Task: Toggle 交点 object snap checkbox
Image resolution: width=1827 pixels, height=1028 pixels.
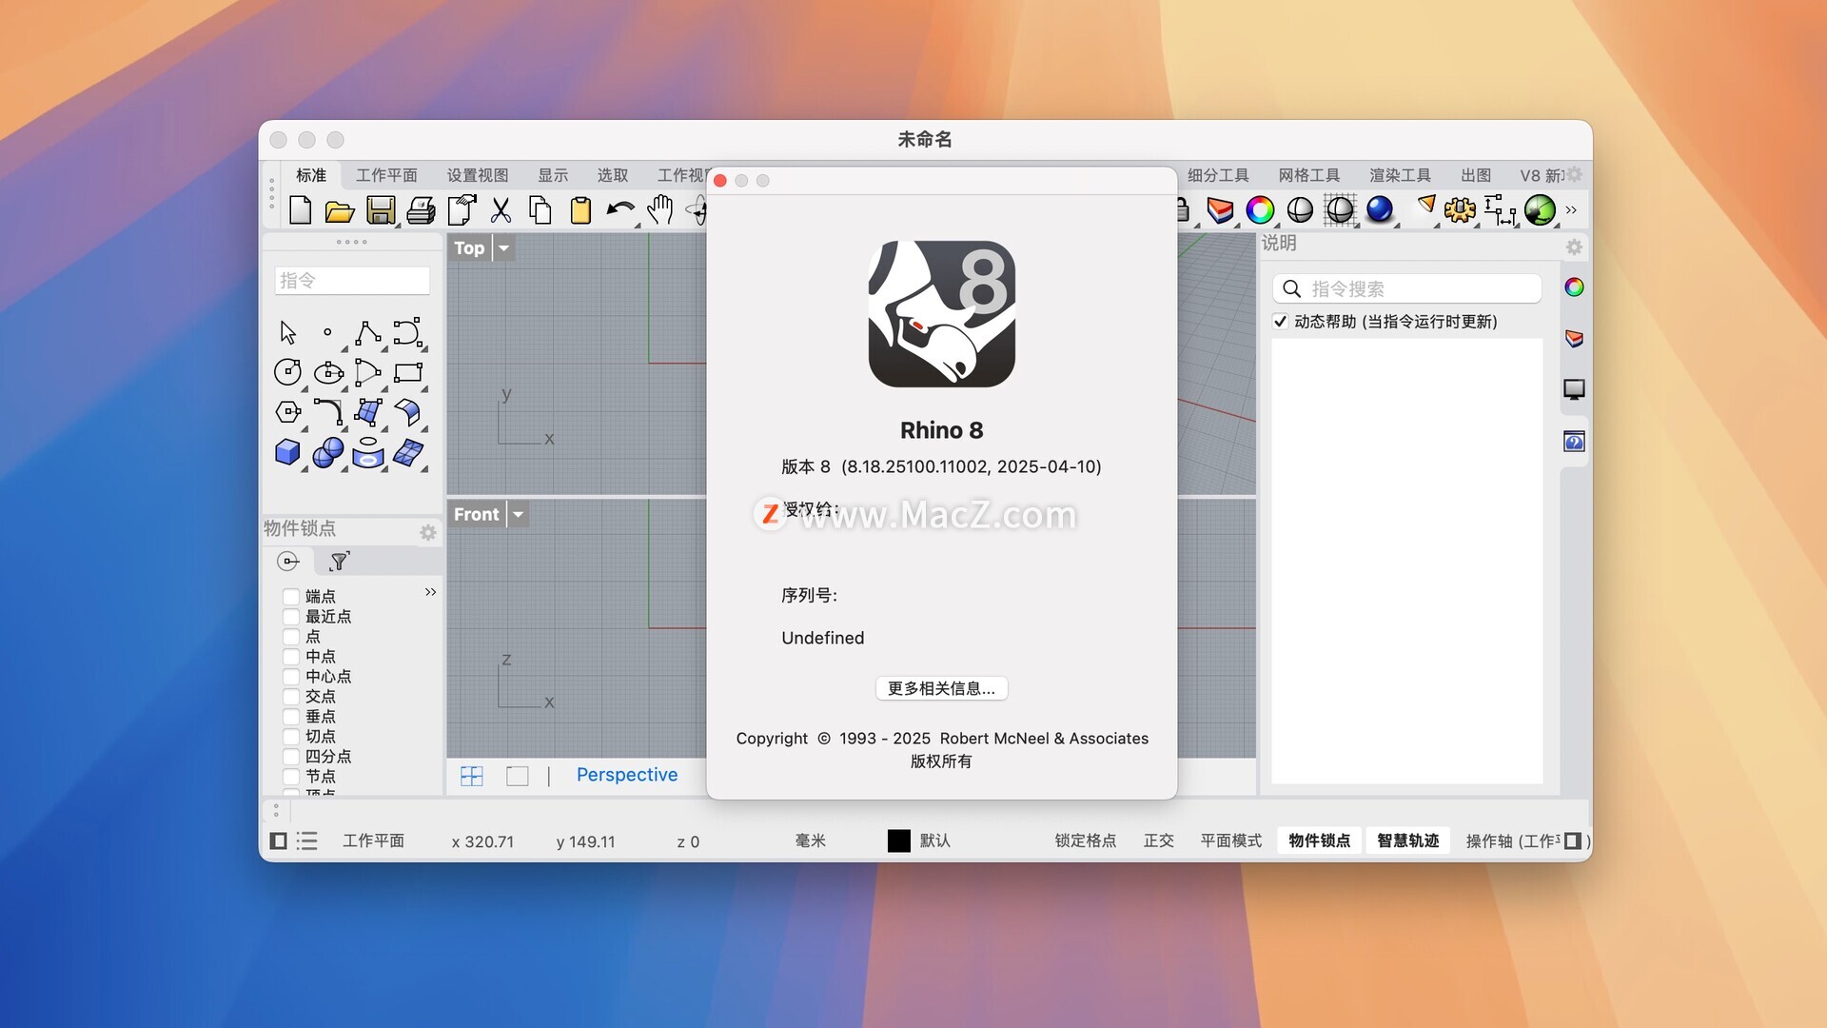Action: 291,697
